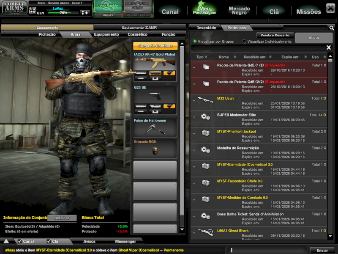The width and height of the screenshot is (338, 254).
Task: Toggle the Clã chat checkbox
Action: [x=49, y=241]
